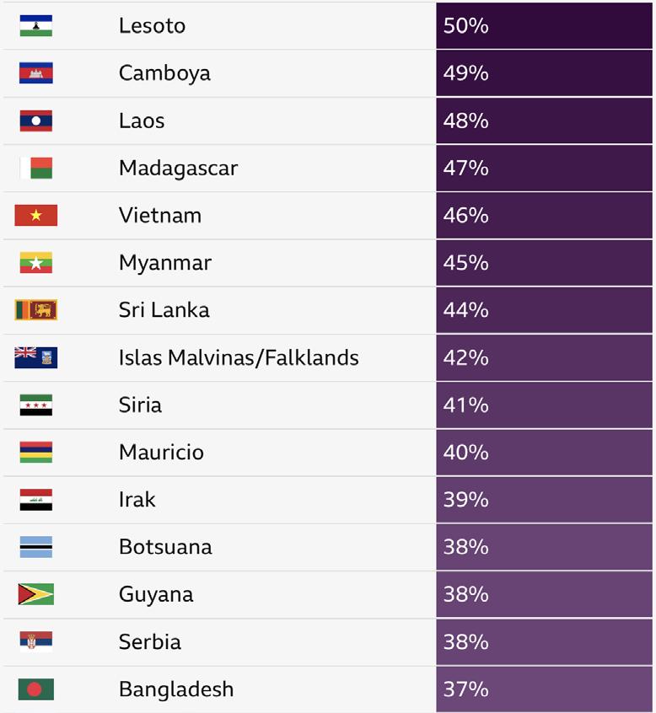Click Siria's 41% value cell
The image size is (656, 713).
tap(545, 405)
